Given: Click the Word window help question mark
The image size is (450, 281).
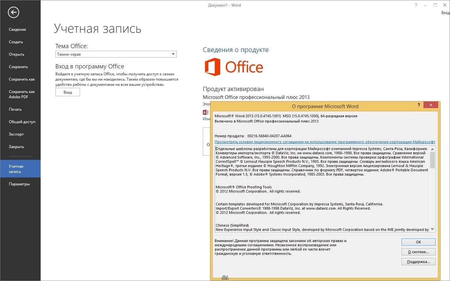Looking at the screenshot, I should click(416, 5).
